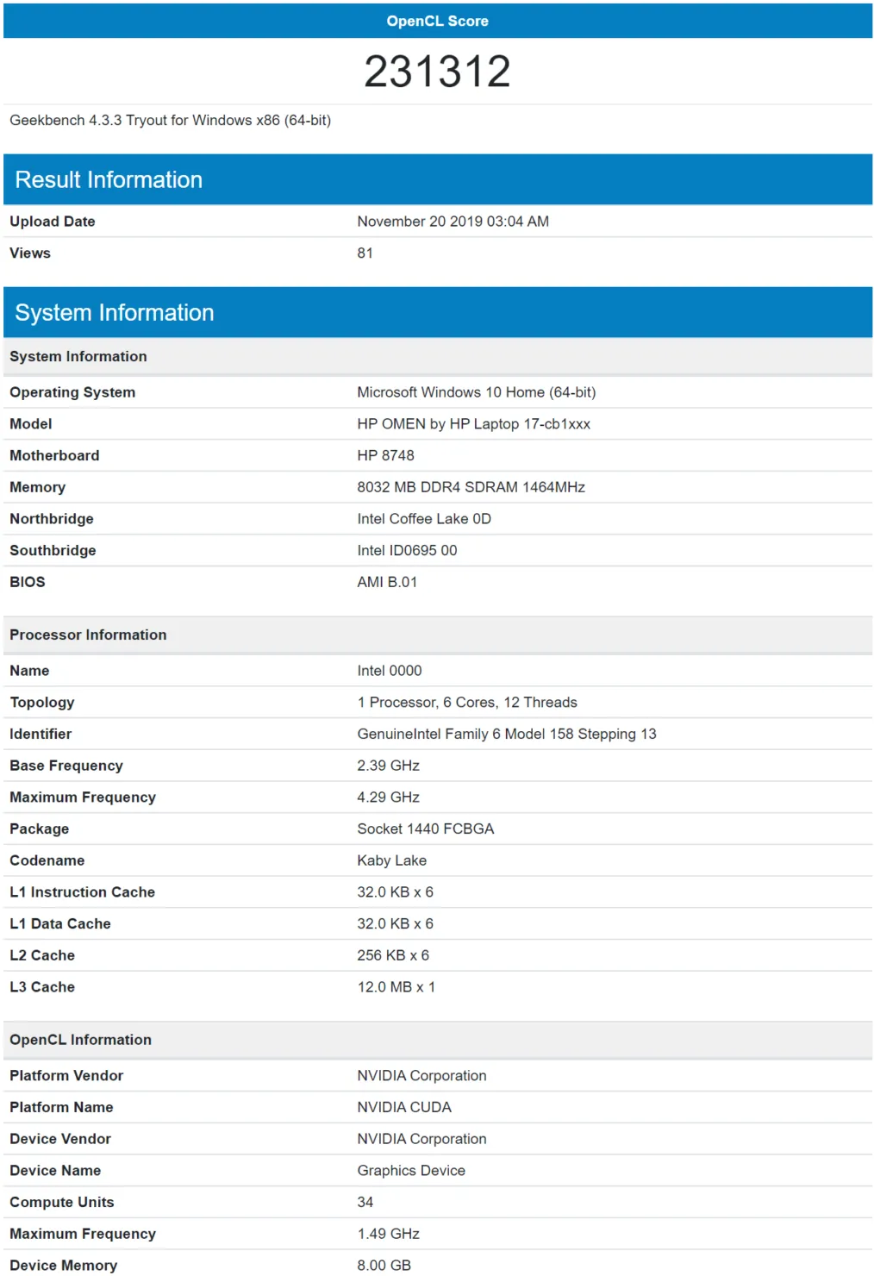Click the GenuineIntel Family 6 identifier text
Image resolution: width=874 pixels, height=1276 pixels.
[506, 734]
